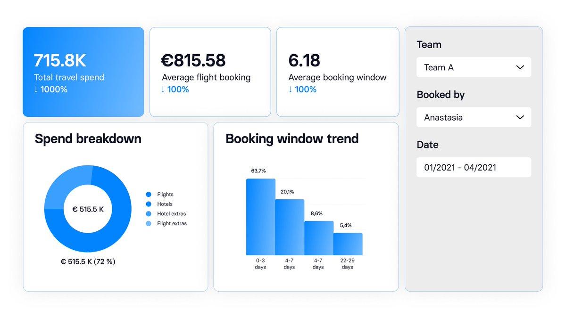Click the 6.18 value
566x318 pixels.
click(304, 61)
